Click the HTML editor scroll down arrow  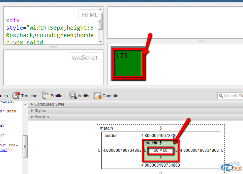tap(100, 42)
